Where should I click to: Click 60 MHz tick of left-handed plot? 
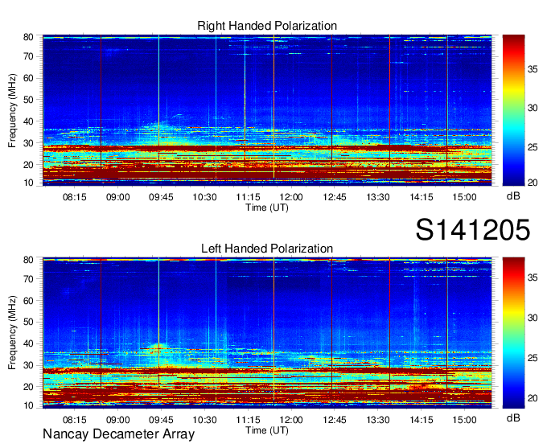pyautogui.click(x=28, y=301)
